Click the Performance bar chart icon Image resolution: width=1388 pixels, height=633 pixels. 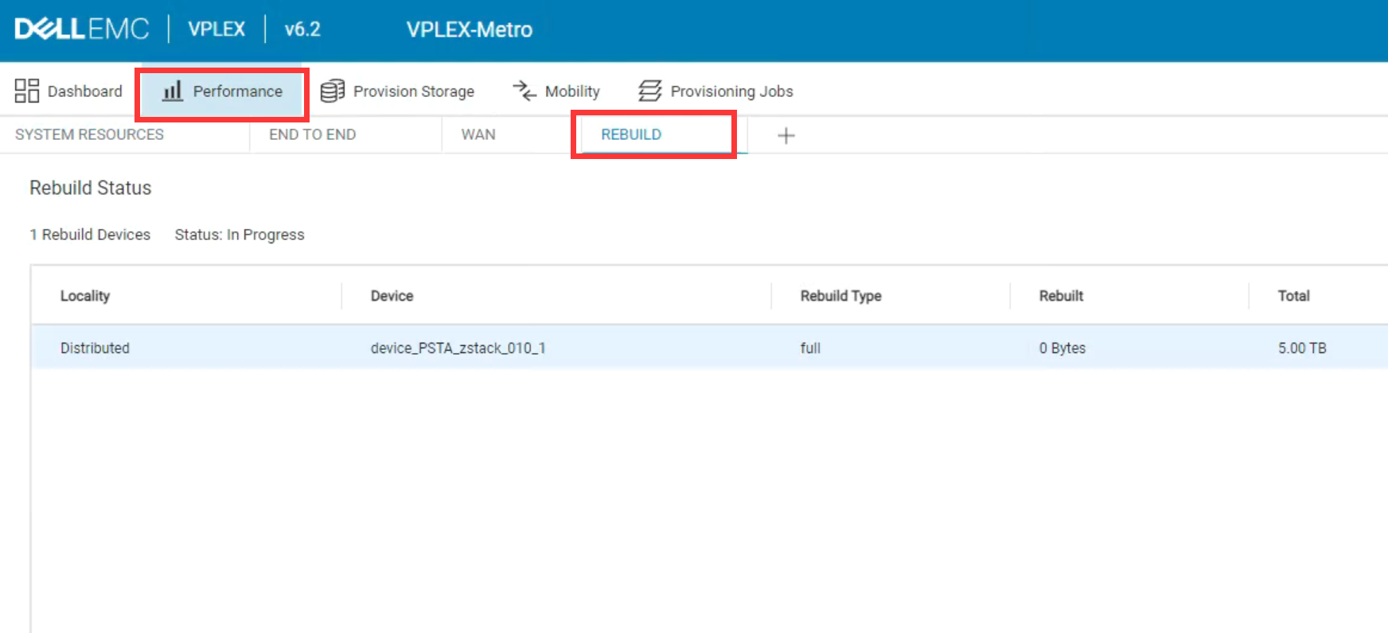tap(173, 91)
